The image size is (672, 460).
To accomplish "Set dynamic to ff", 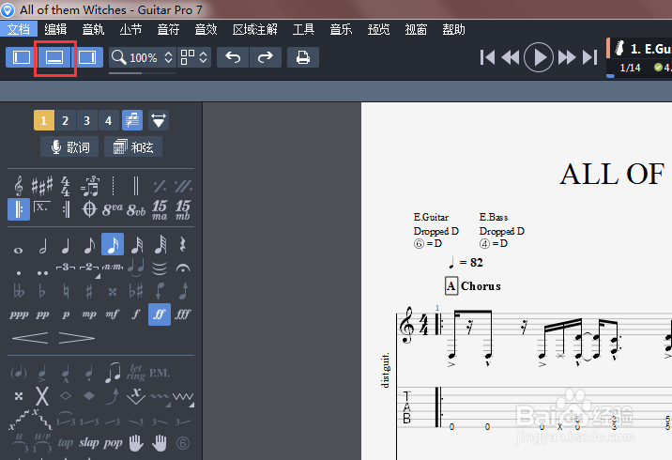I will 160,314.
